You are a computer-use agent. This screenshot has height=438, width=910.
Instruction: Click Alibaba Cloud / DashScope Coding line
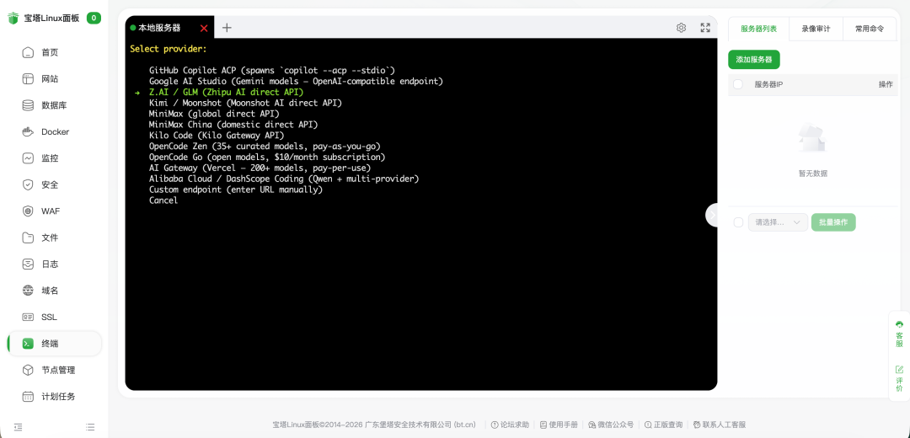pyautogui.click(x=284, y=179)
